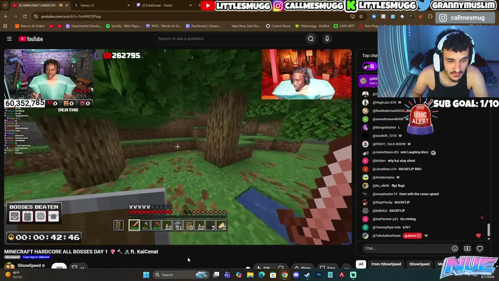
Task: Click the browser address bar URL
Action: tap(71, 16)
